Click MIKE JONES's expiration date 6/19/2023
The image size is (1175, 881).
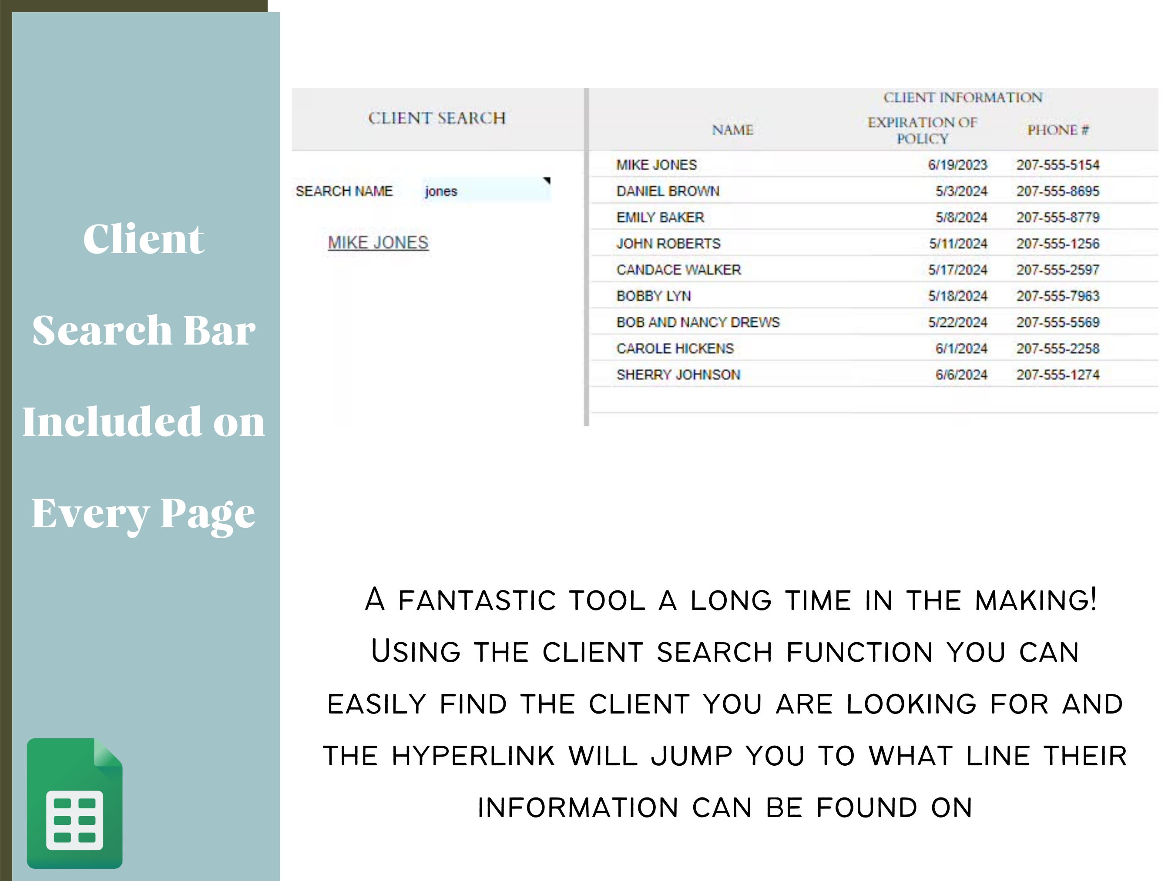pyautogui.click(x=959, y=164)
